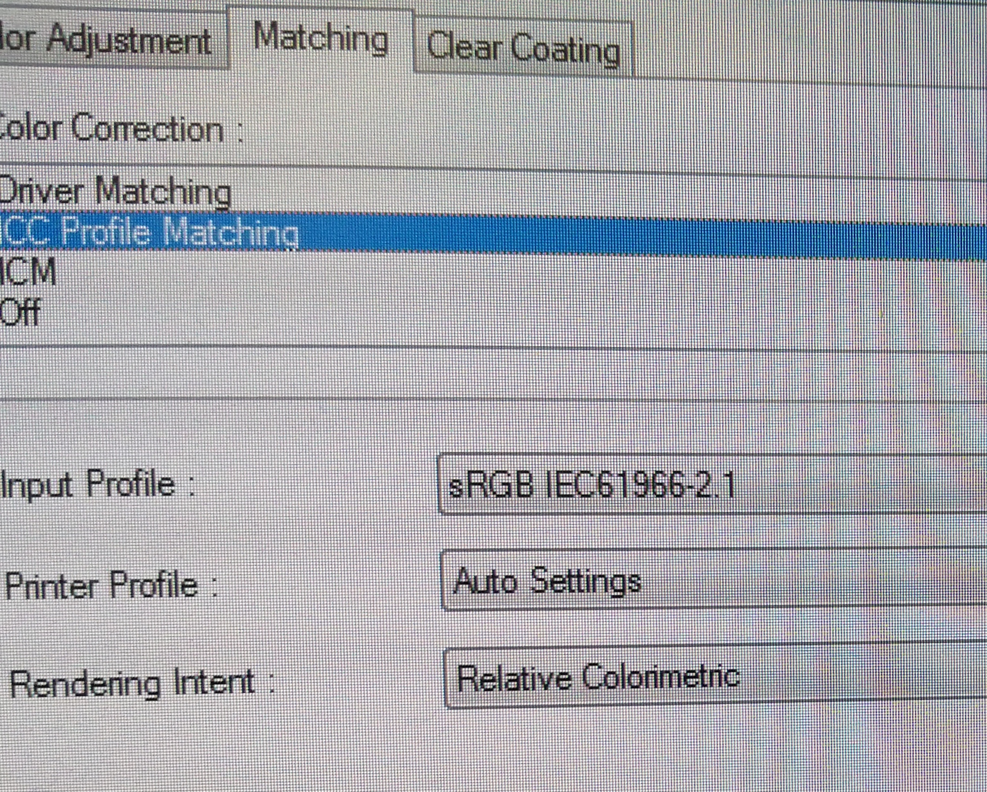Choose Driver Matching in the Color Correction list
This screenshot has width=987, height=792.
pyautogui.click(x=115, y=191)
